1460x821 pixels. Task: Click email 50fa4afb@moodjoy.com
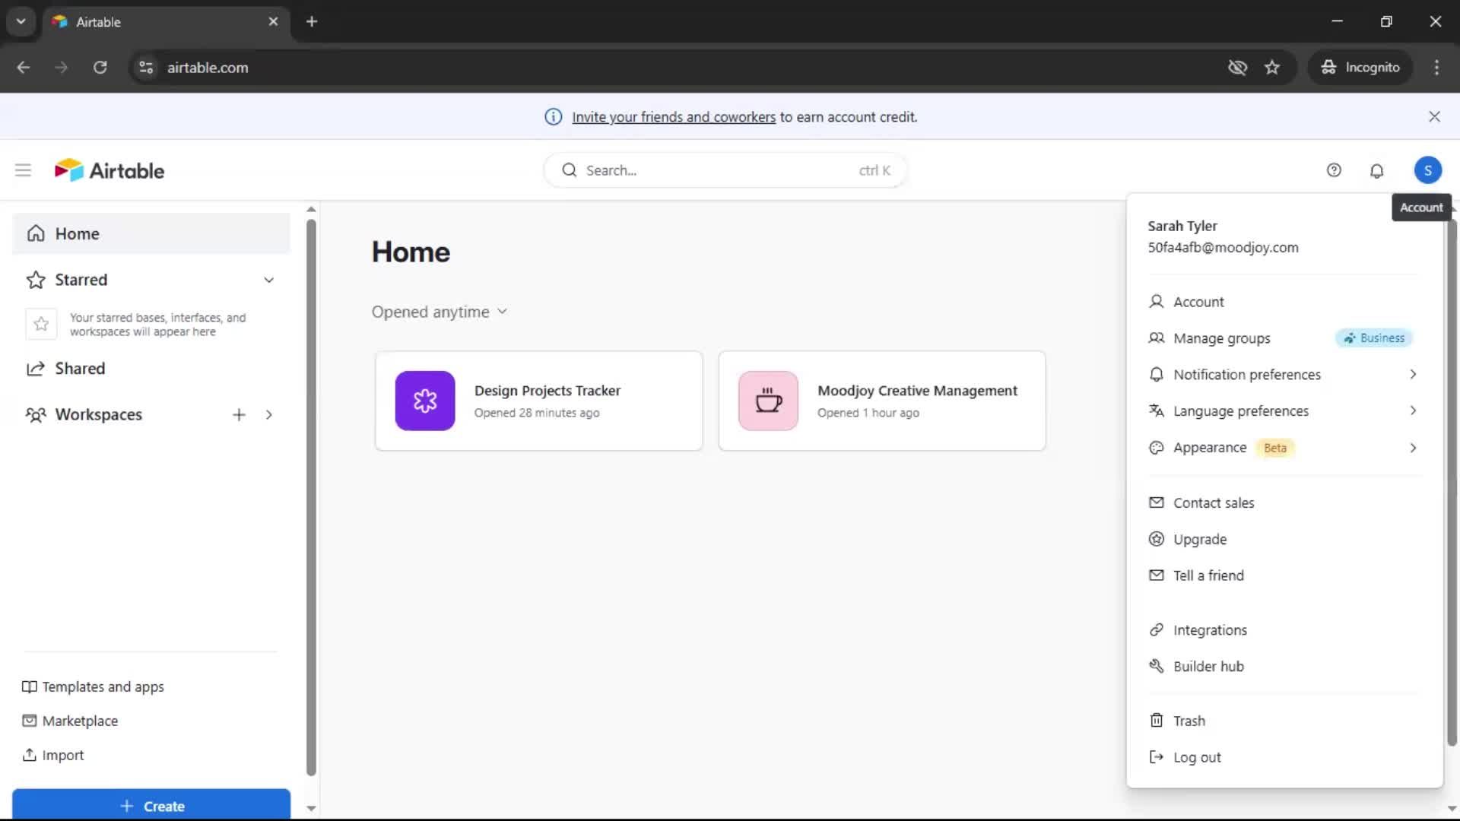1223,247
